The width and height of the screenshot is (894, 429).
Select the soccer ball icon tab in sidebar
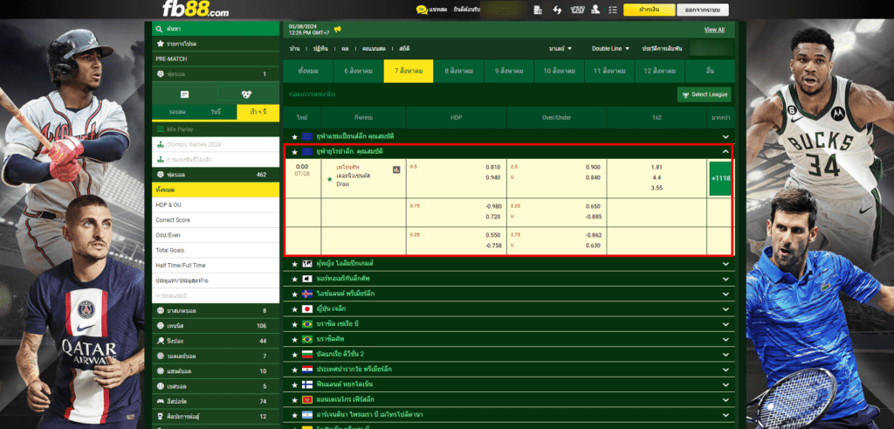pyautogui.click(x=246, y=94)
